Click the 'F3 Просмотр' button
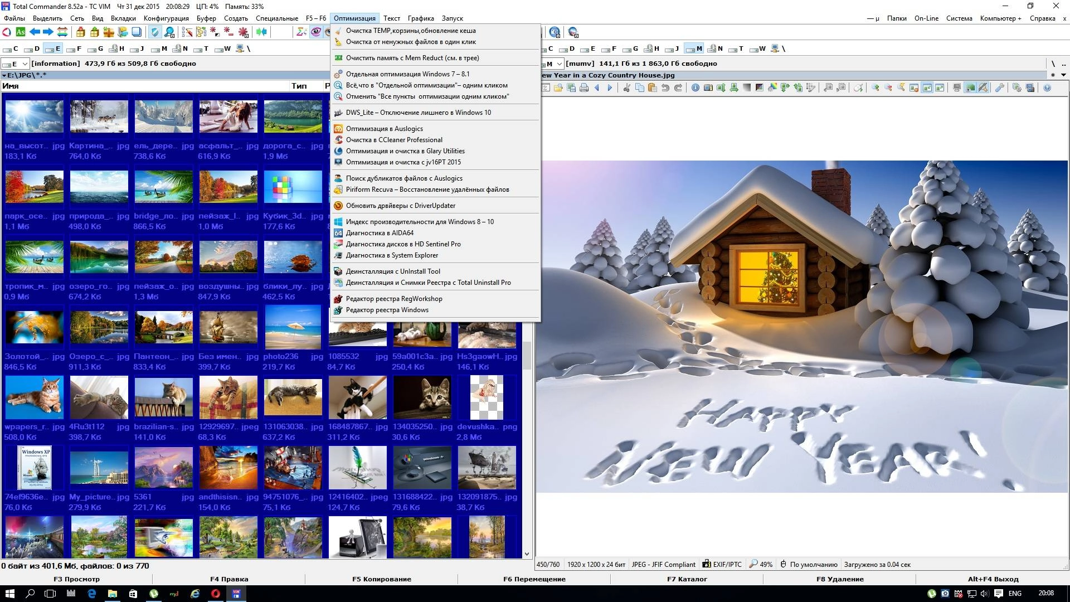The image size is (1070, 602). 76,579
